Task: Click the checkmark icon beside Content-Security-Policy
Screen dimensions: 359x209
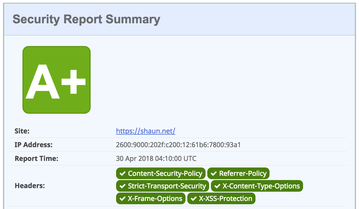Action: pos(122,173)
